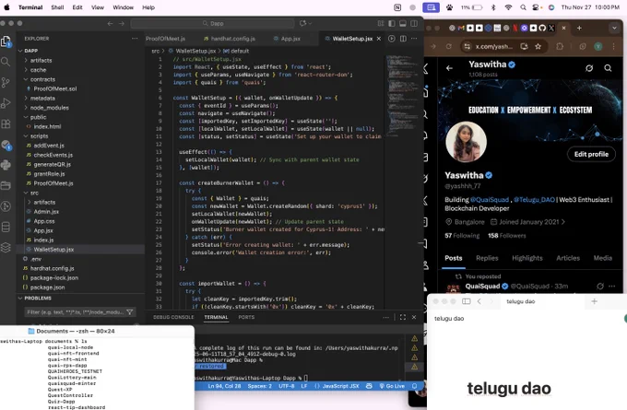627x410 pixels.
Task: Open the Explorer view in VS Code activity bar
Action: coord(6,41)
